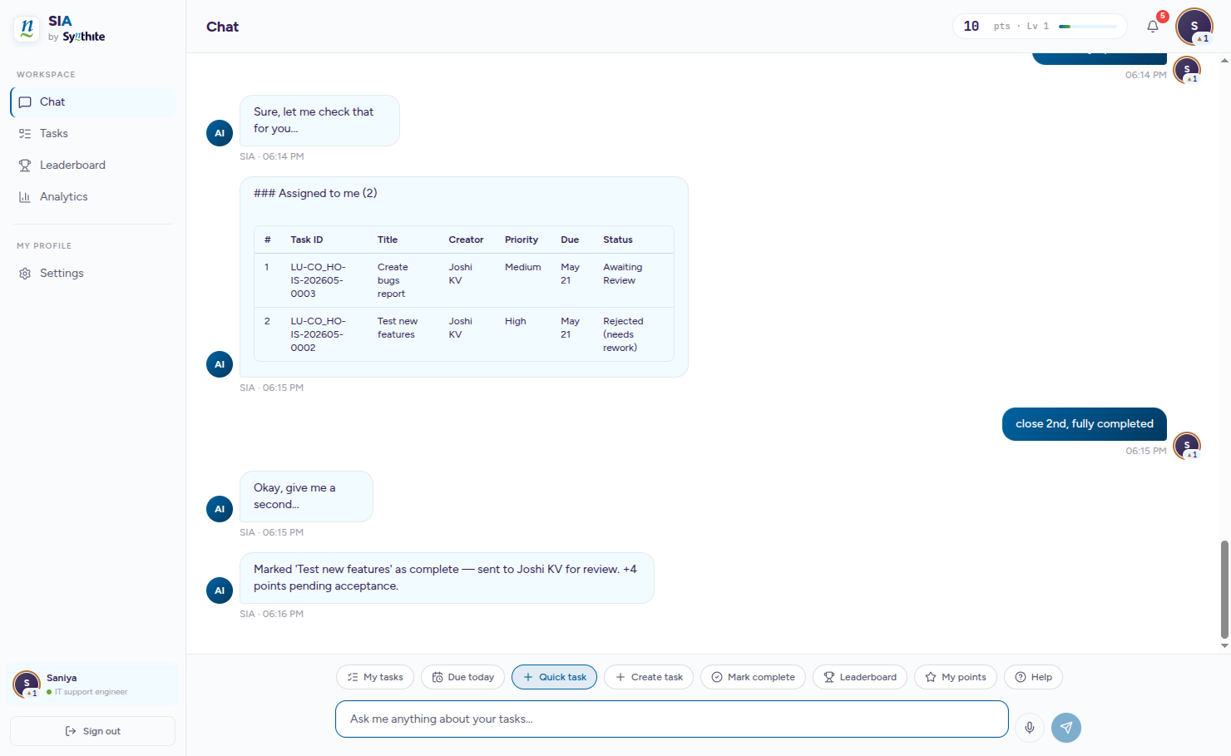This screenshot has height=756, width=1231.
Task: Go to Chat in the sidebar
Action: 92,101
